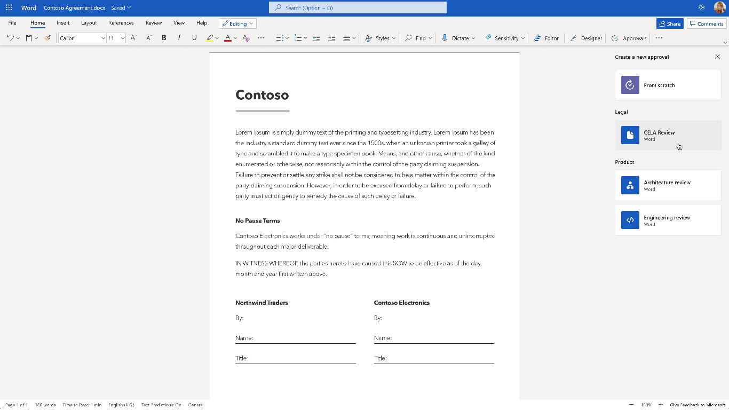Open more font options ellipsis
Image resolution: width=729 pixels, height=410 pixels.
click(261, 38)
